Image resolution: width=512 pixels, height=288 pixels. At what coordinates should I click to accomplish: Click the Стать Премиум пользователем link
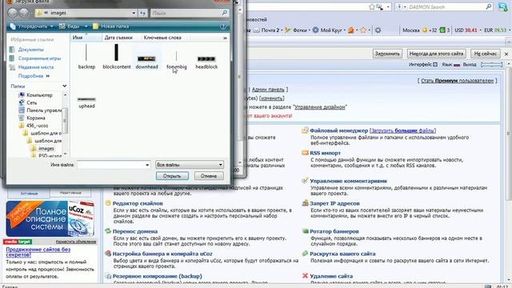pyautogui.click(x=457, y=80)
